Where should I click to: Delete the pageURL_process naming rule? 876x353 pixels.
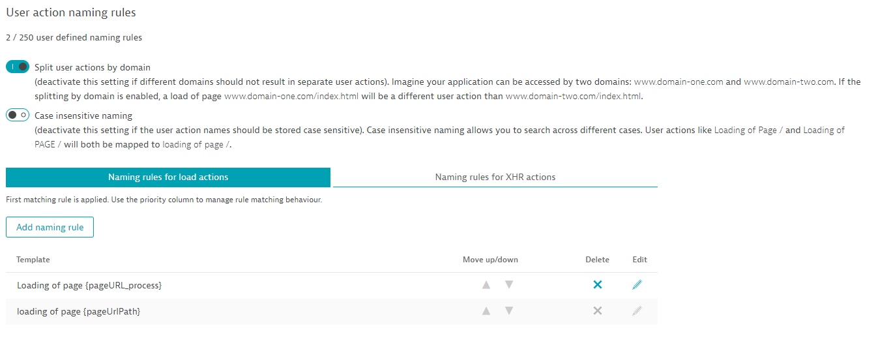point(597,285)
